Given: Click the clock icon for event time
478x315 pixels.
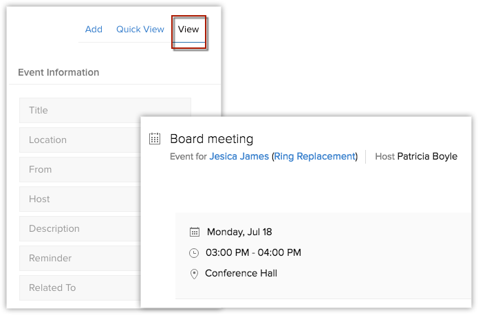Looking at the screenshot, I should pyautogui.click(x=195, y=252).
